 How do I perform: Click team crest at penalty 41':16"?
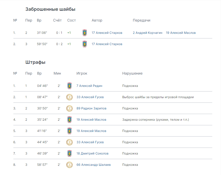coord(69,131)
